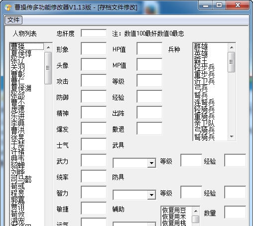The image size is (253, 226).
Task: Select 李典 in the character list
Action: tap(27, 123)
